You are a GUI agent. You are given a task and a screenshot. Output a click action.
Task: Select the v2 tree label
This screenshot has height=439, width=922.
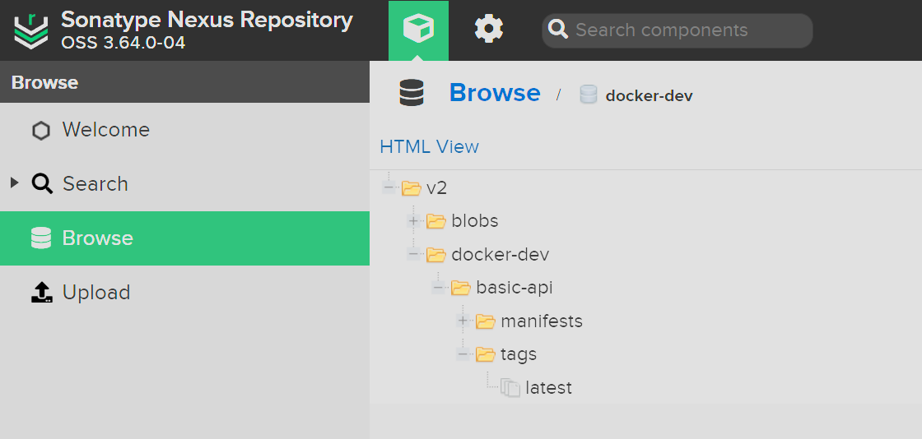[437, 188]
